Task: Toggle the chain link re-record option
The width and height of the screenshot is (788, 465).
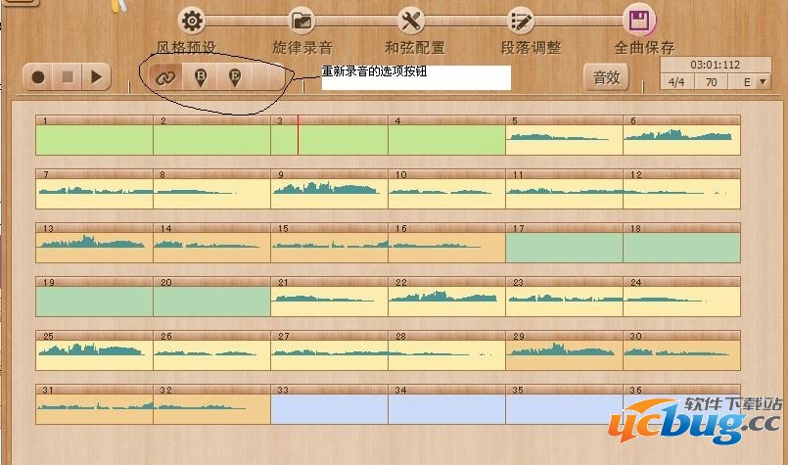Action: click(165, 78)
